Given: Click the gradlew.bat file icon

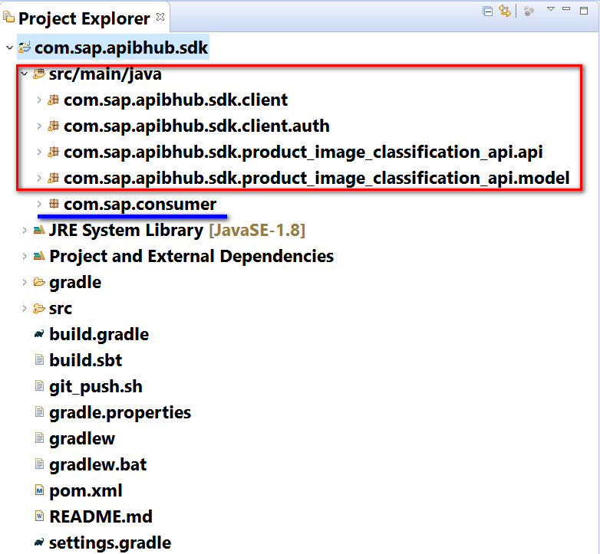Looking at the screenshot, I should point(39,464).
